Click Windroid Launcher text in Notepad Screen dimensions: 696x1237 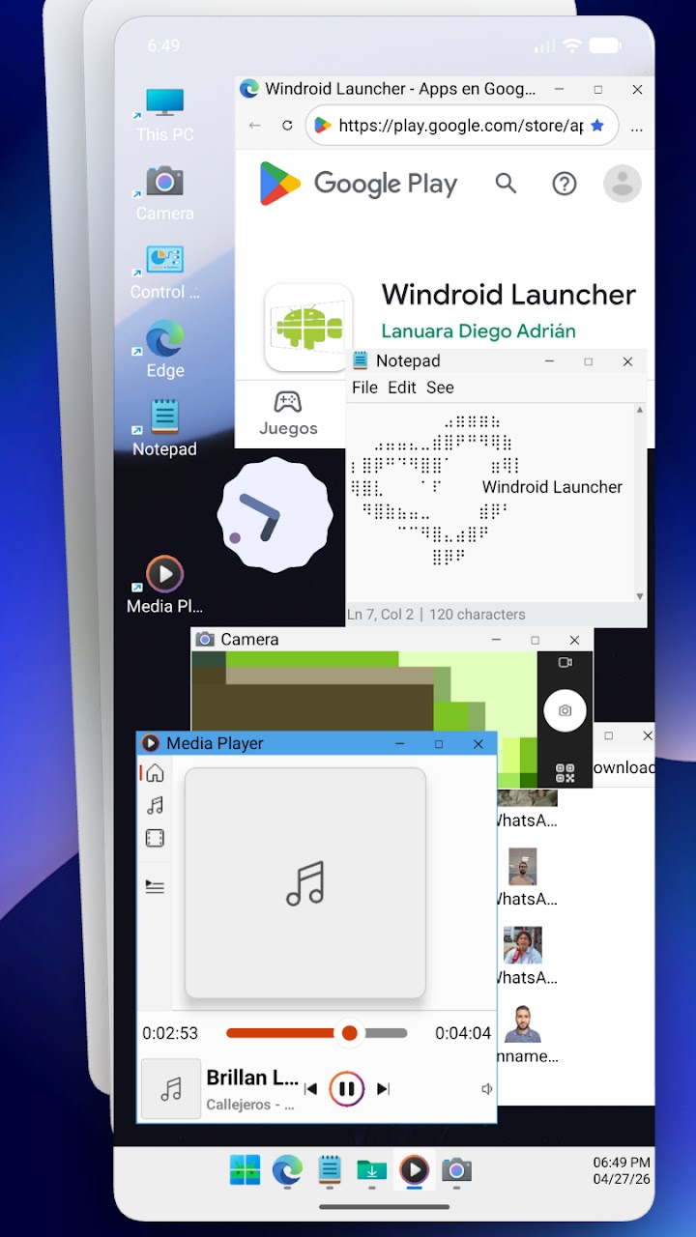pos(552,487)
